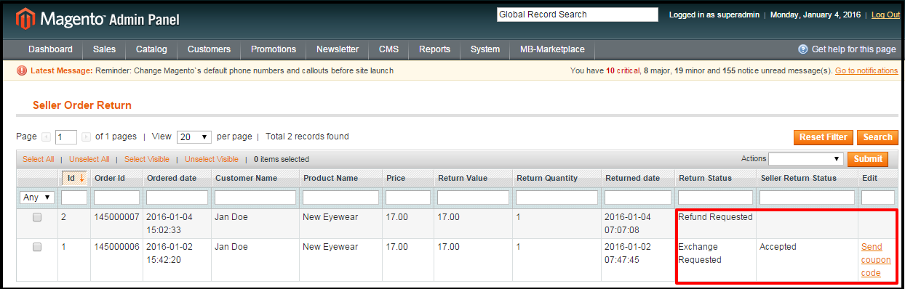Screen dimensions: 905x289
Task: Click the Id filter input
Action: [74, 198]
